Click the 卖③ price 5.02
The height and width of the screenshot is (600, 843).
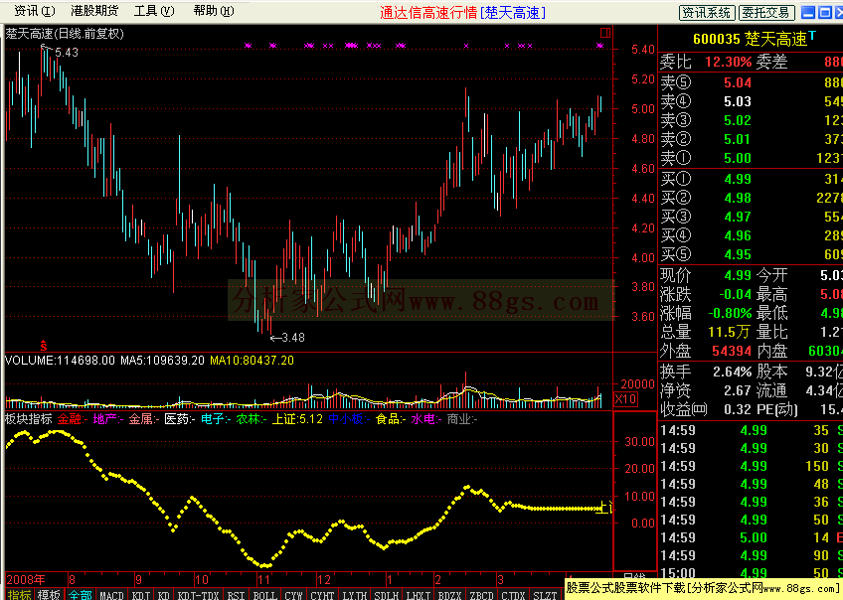[737, 120]
